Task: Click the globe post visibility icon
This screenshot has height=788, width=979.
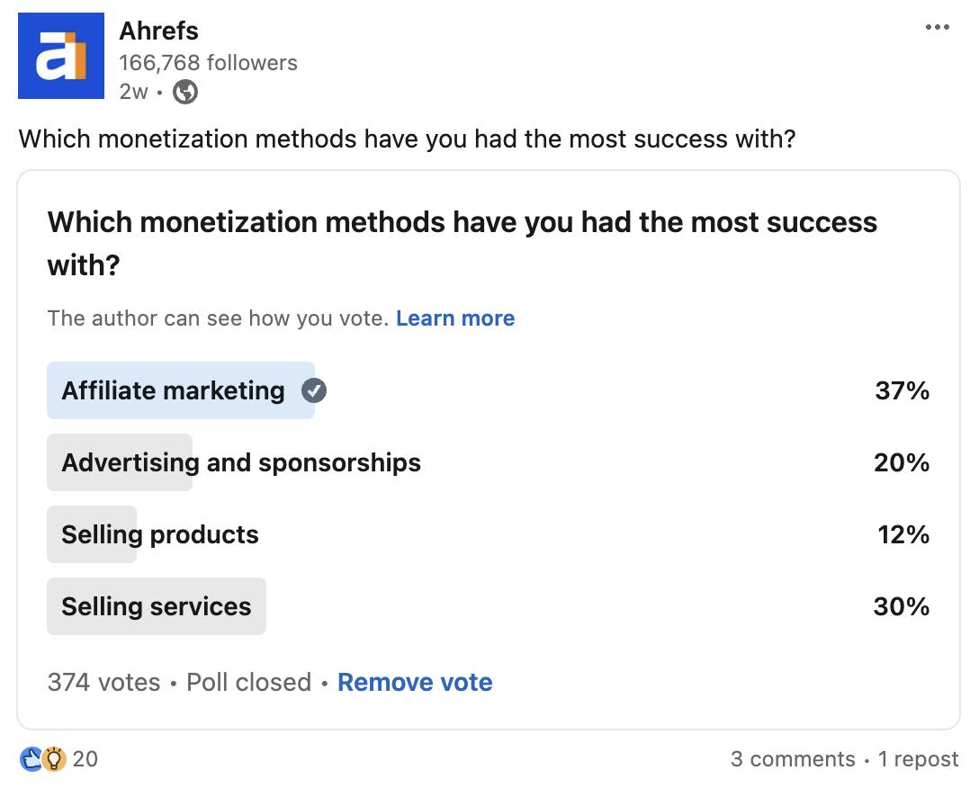Action: tap(184, 91)
